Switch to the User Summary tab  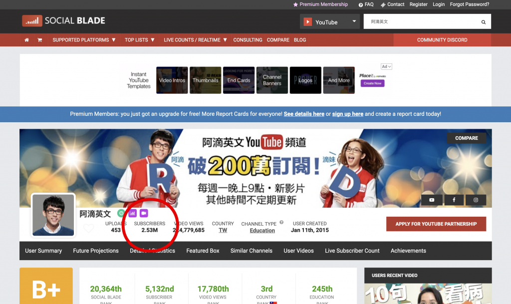pyautogui.click(x=43, y=251)
